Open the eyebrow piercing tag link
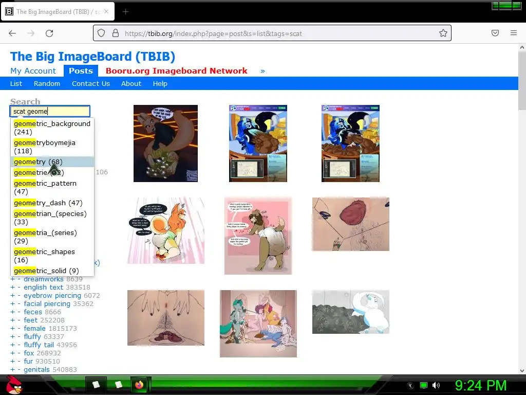This screenshot has height=395, width=526. pos(52,296)
